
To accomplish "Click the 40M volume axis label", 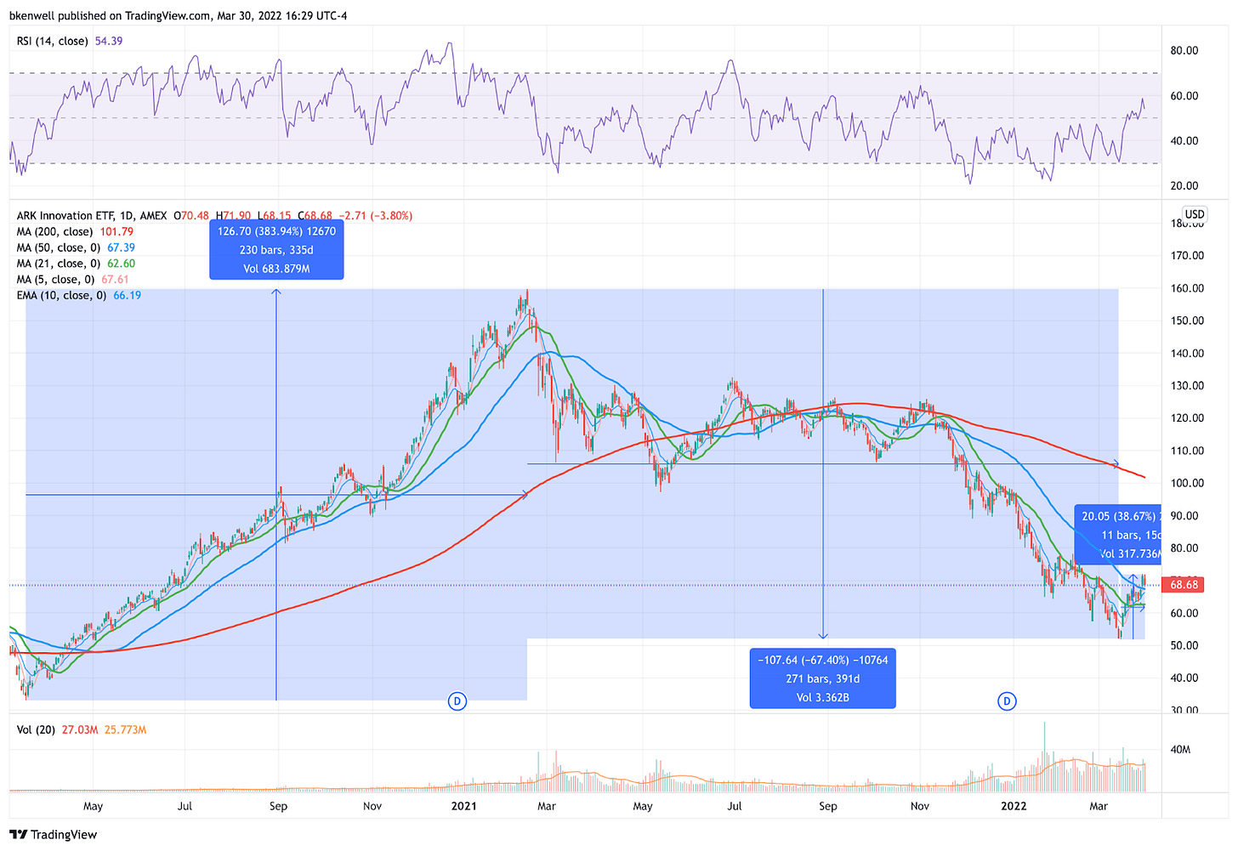I will click(1180, 749).
